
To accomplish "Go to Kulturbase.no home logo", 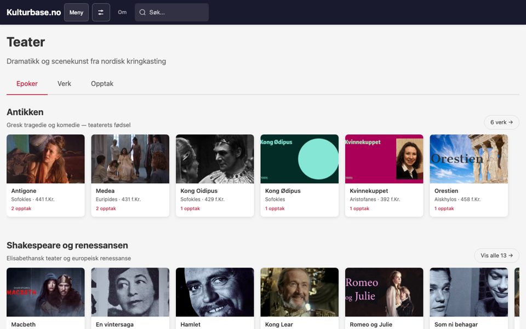I will pos(33,13).
